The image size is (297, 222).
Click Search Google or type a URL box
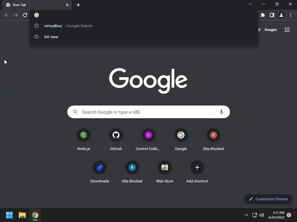[x=148, y=112]
